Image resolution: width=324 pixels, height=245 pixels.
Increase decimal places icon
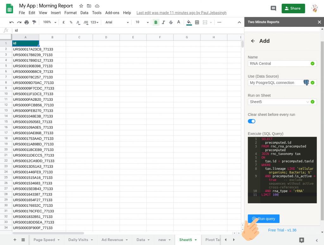[x=86, y=22]
